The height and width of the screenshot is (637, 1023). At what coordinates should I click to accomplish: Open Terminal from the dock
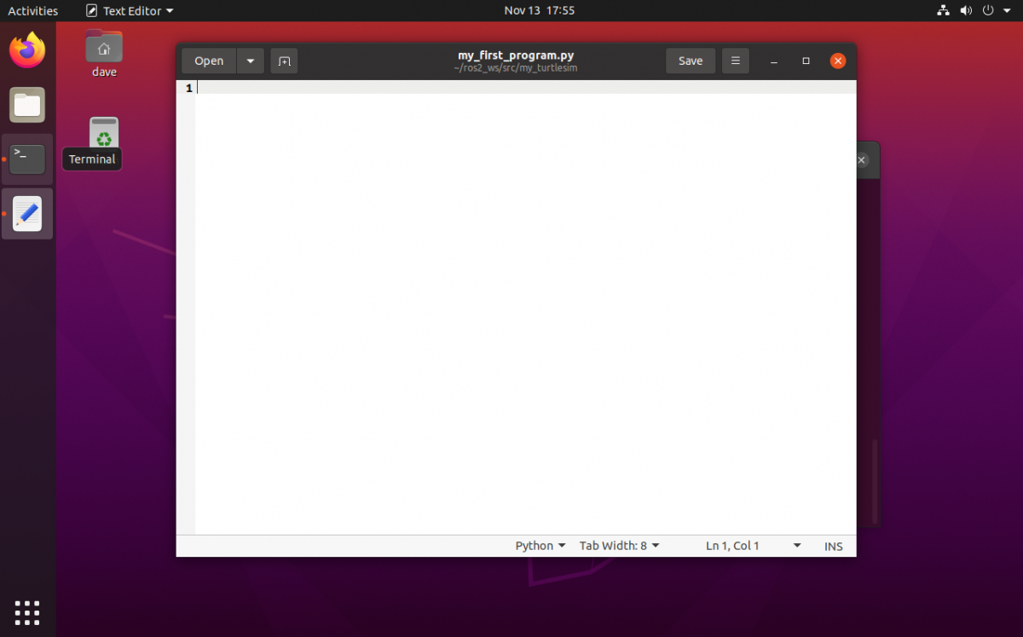[26, 159]
